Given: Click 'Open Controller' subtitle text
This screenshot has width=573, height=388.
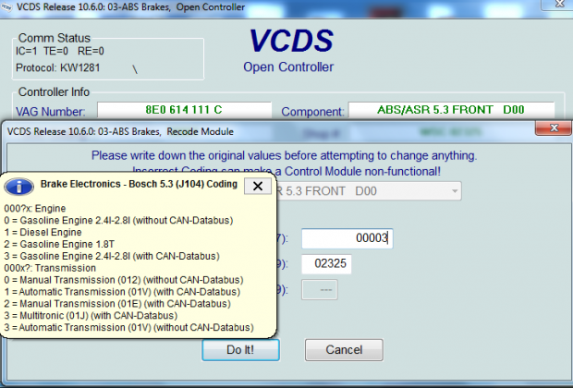Looking at the screenshot, I should coord(288,67).
